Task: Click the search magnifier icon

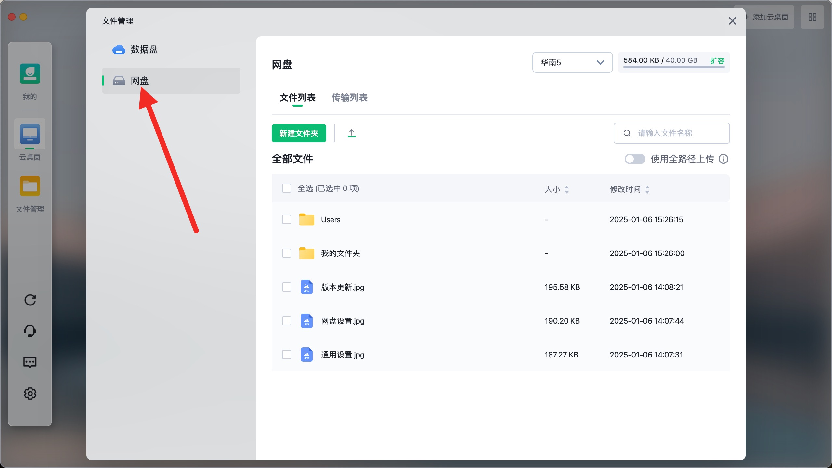Action: tap(627, 133)
